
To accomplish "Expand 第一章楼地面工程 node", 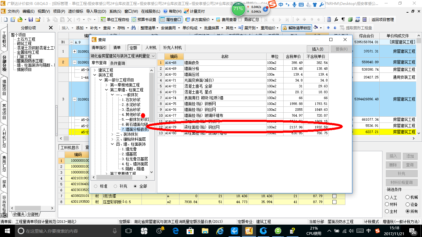I will coord(106,85).
